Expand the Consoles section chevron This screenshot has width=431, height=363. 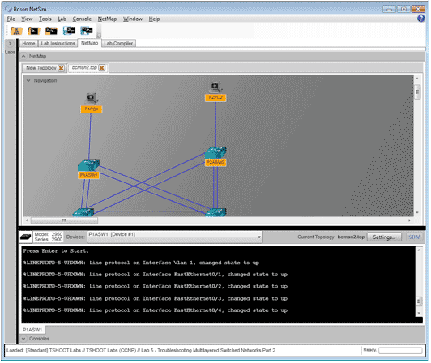coord(23,339)
